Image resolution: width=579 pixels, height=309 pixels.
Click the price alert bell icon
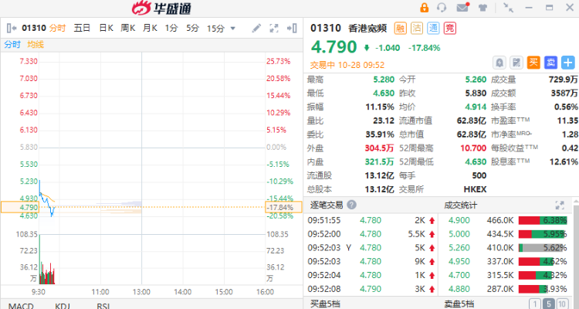click(499, 62)
